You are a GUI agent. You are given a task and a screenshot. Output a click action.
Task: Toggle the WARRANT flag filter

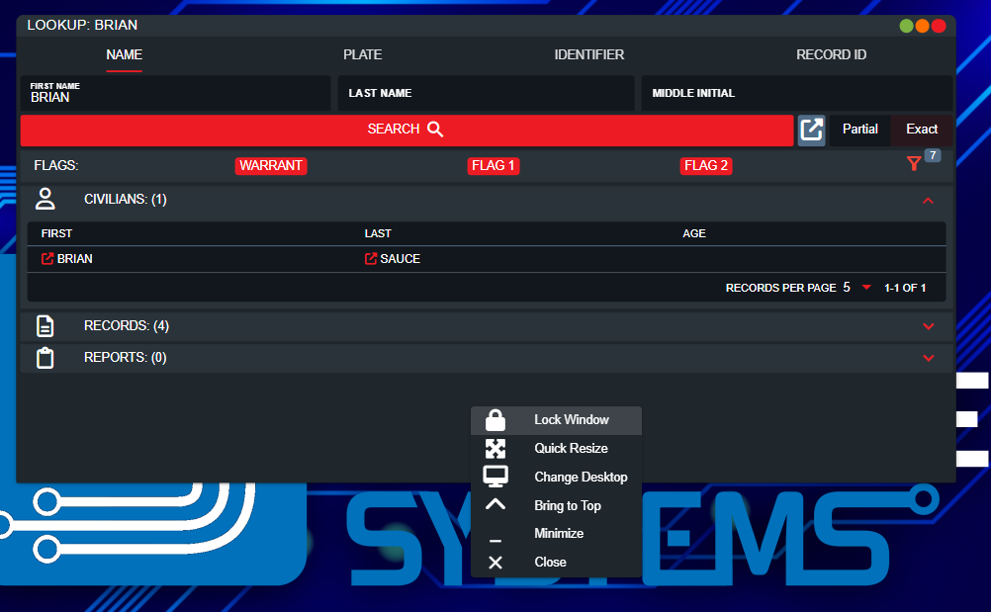coord(271,166)
